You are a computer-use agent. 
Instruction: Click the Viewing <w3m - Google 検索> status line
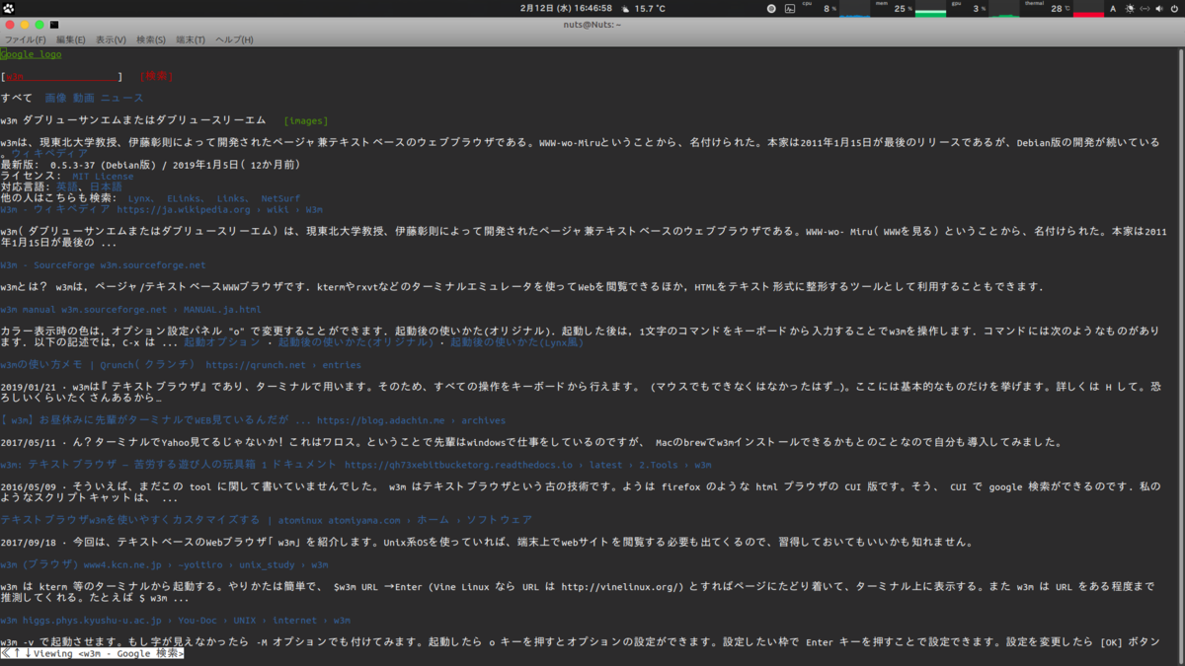click(x=92, y=653)
